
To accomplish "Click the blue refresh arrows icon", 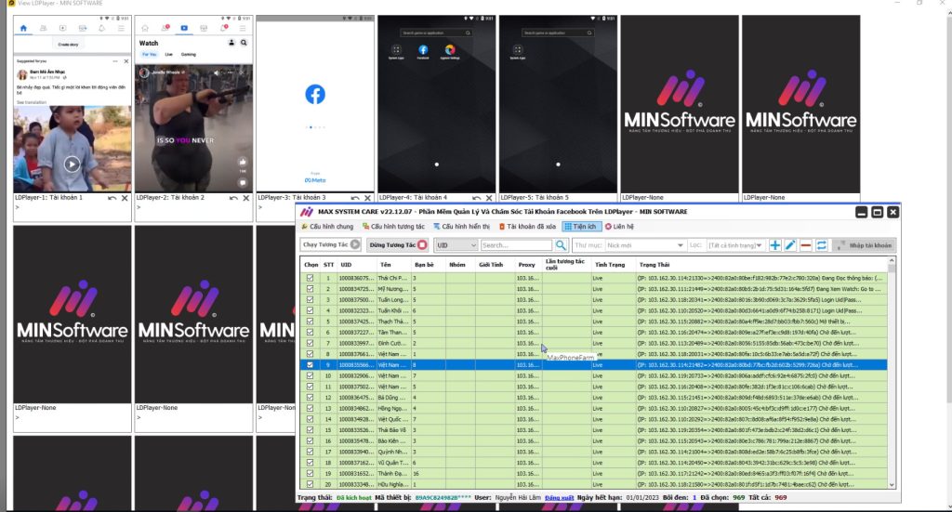I will [822, 245].
